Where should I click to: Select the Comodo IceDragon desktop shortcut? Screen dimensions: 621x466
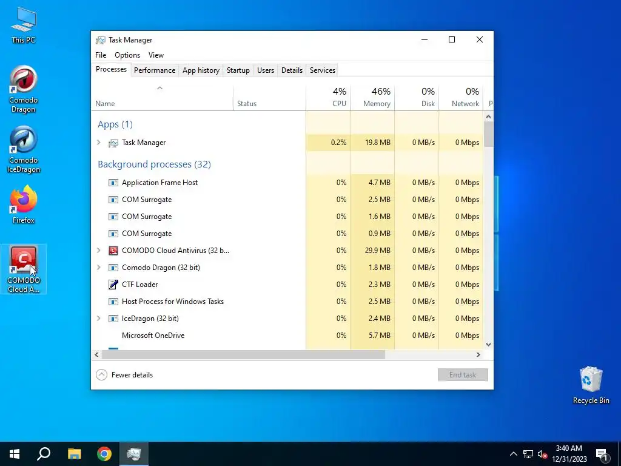click(x=24, y=150)
